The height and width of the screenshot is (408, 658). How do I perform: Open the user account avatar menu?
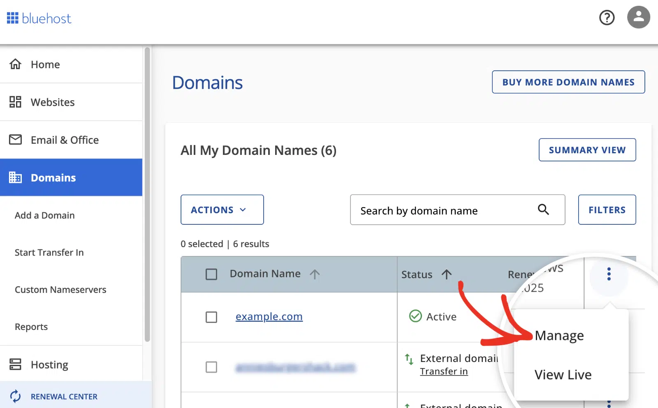point(638,17)
